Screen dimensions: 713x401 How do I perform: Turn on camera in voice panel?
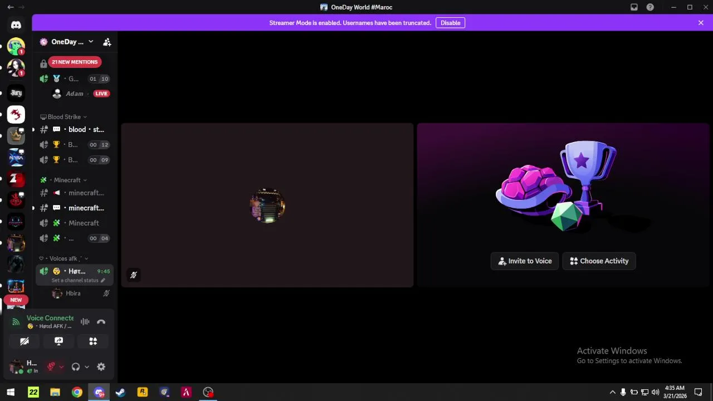(x=25, y=341)
